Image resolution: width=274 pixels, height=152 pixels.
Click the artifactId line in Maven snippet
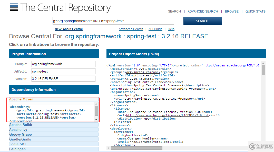pos(49,114)
